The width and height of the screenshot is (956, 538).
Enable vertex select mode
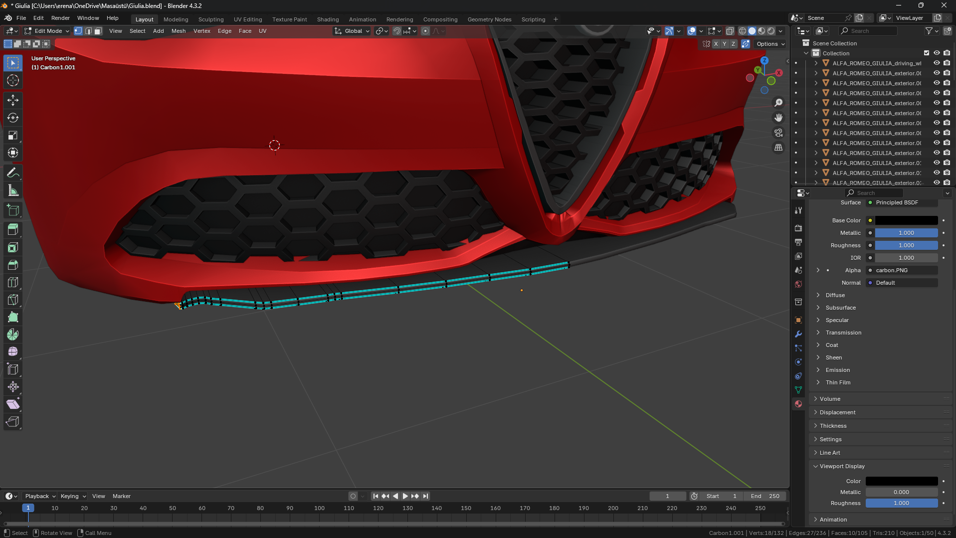coord(78,31)
